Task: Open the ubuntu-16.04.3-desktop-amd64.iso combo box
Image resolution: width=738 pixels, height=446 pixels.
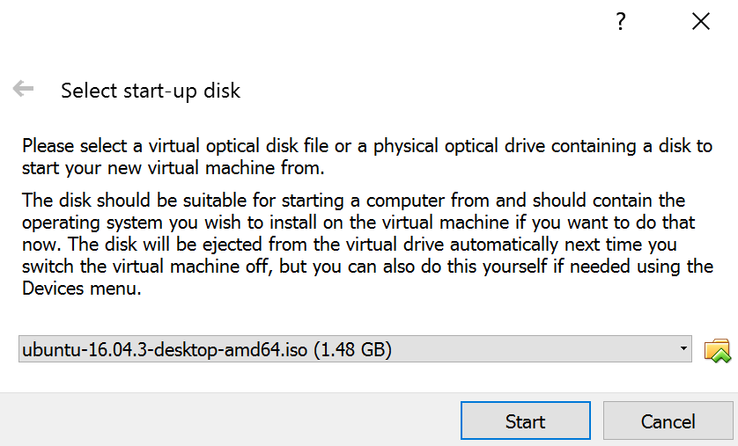Action: (355, 348)
